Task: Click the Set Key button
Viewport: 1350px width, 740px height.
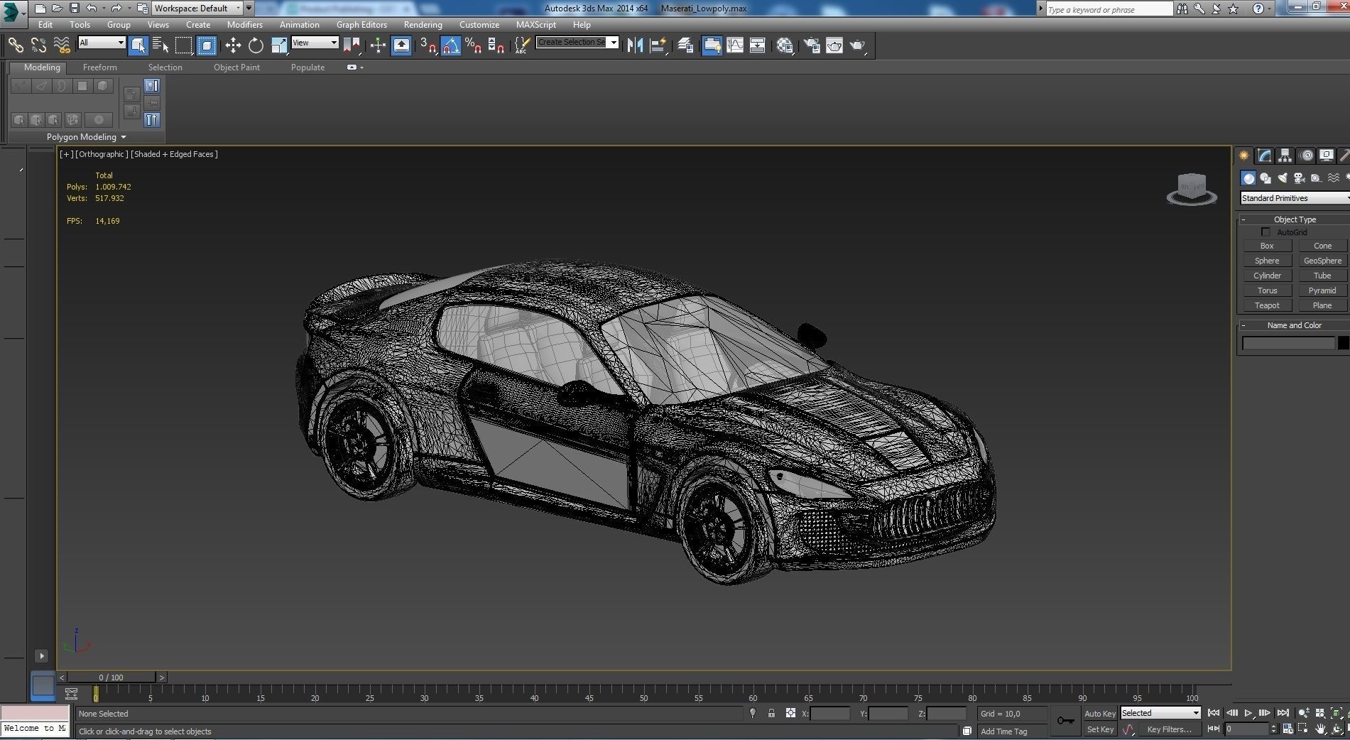Action: click(x=1099, y=729)
